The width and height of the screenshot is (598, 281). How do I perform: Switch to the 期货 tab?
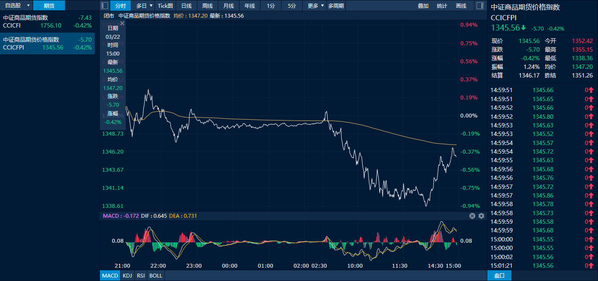(49, 6)
